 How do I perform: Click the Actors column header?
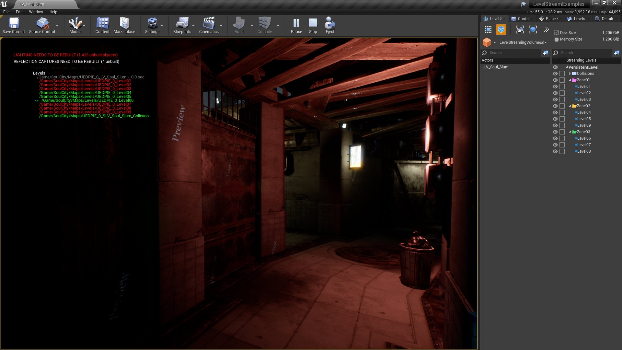515,60
